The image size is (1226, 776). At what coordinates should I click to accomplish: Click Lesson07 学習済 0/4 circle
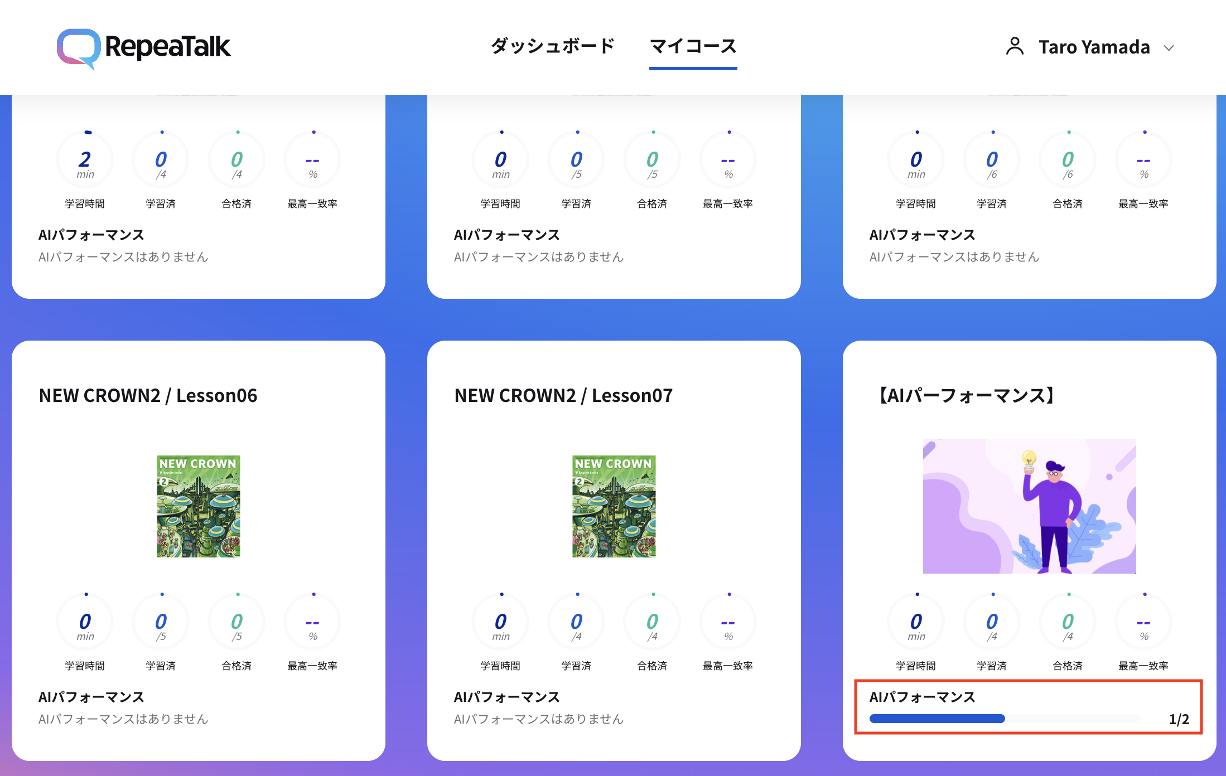576,622
